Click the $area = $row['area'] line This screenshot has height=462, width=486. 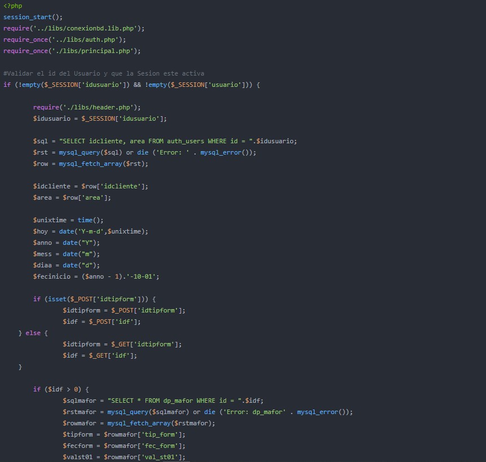pos(72,197)
